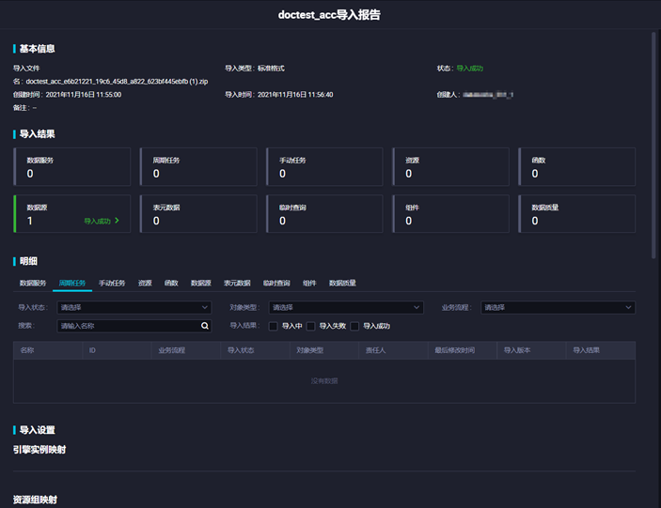Screen dimensions: 661x508
Task: Click the 函数 result card
Action: [x=577, y=166]
